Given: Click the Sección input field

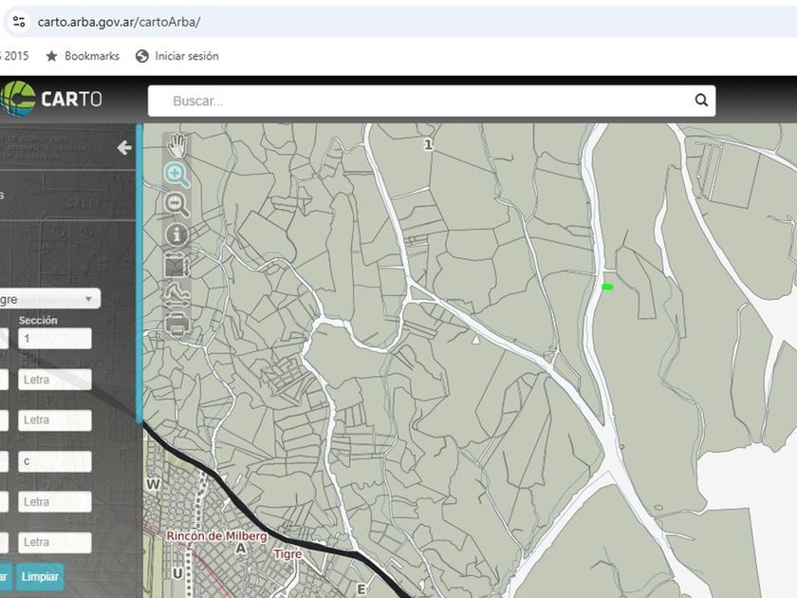Looking at the screenshot, I should 55,339.
